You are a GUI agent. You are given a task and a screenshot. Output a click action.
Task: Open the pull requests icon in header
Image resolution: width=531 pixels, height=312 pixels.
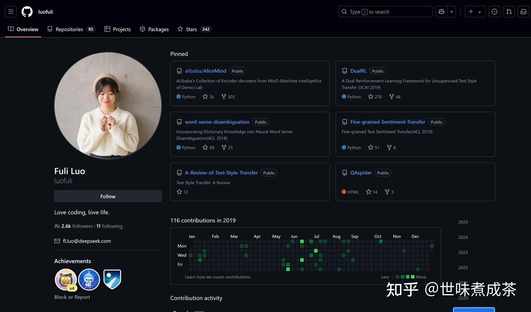coord(509,12)
